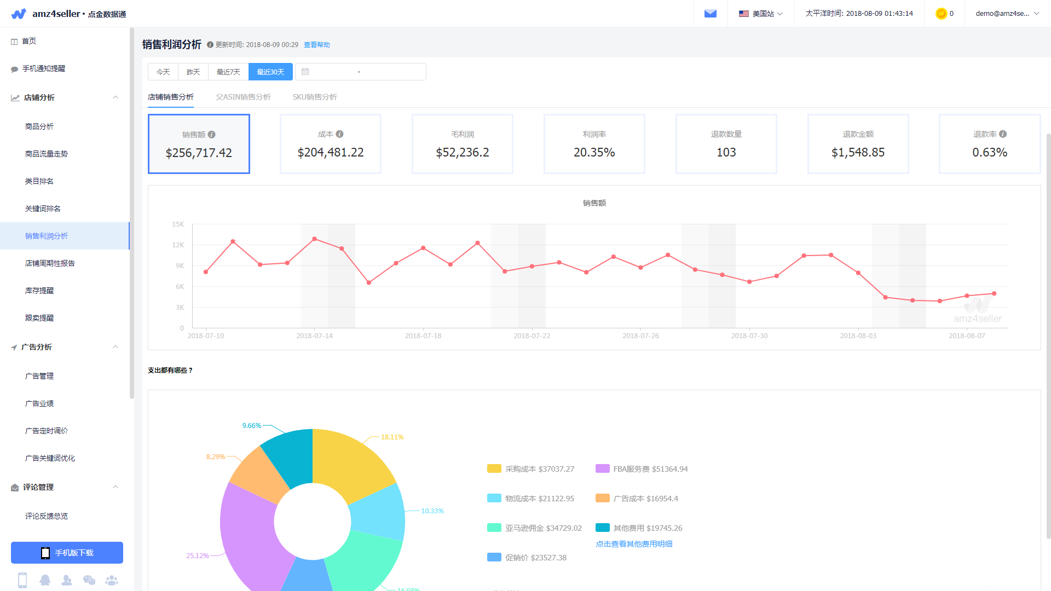Screen dimensions: 1051x591
Task: Click the info icon beside 销售额 label
Action: pos(212,135)
